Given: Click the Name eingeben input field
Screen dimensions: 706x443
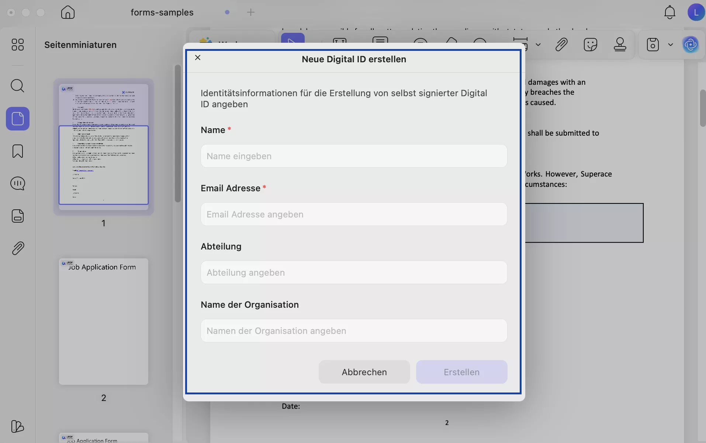Looking at the screenshot, I should [353, 156].
